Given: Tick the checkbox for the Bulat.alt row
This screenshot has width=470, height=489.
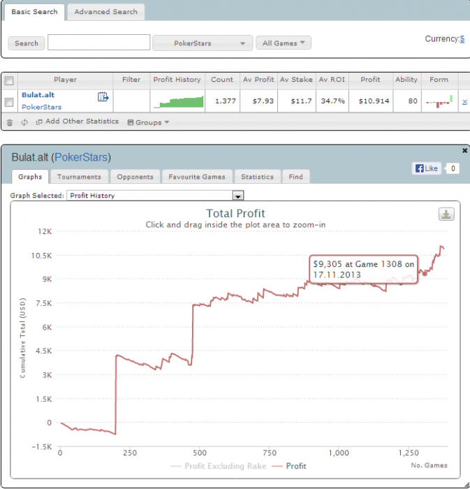Looking at the screenshot, I should (x=9, y=102).
